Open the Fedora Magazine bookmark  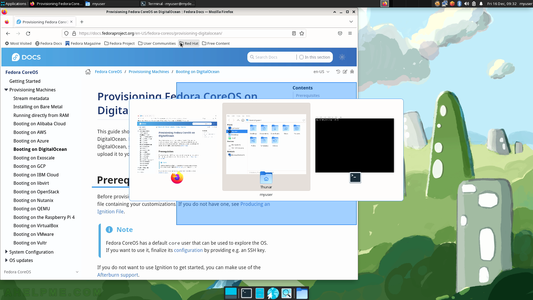[83, 43]
